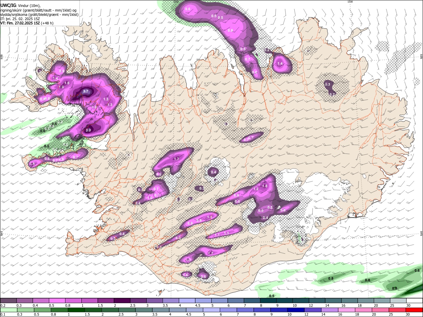Click the bright red swatch in rain scale

tap(414, 310)
